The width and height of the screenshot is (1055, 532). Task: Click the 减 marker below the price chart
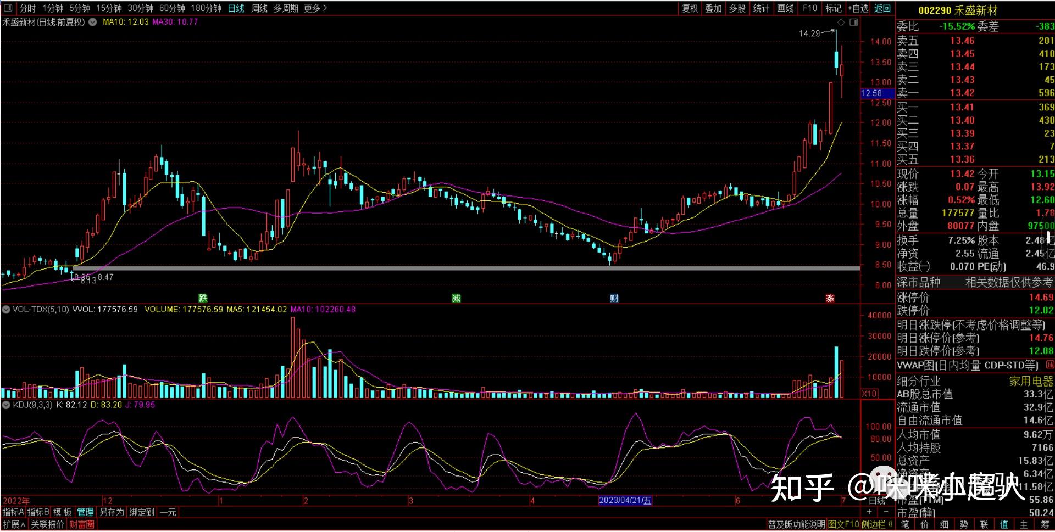[x=456, y=298]
